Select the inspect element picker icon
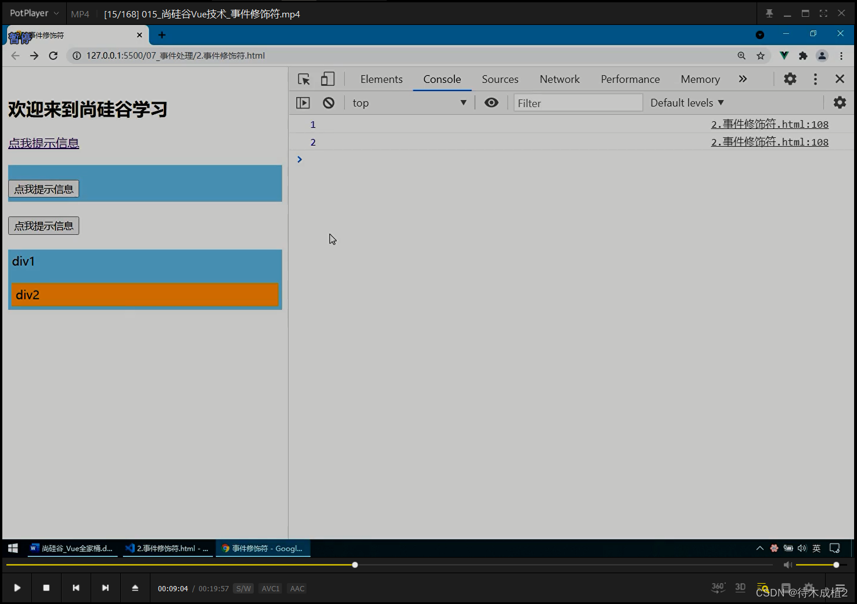This screenshot has width=857, height=604. click(x=304, y=79)
